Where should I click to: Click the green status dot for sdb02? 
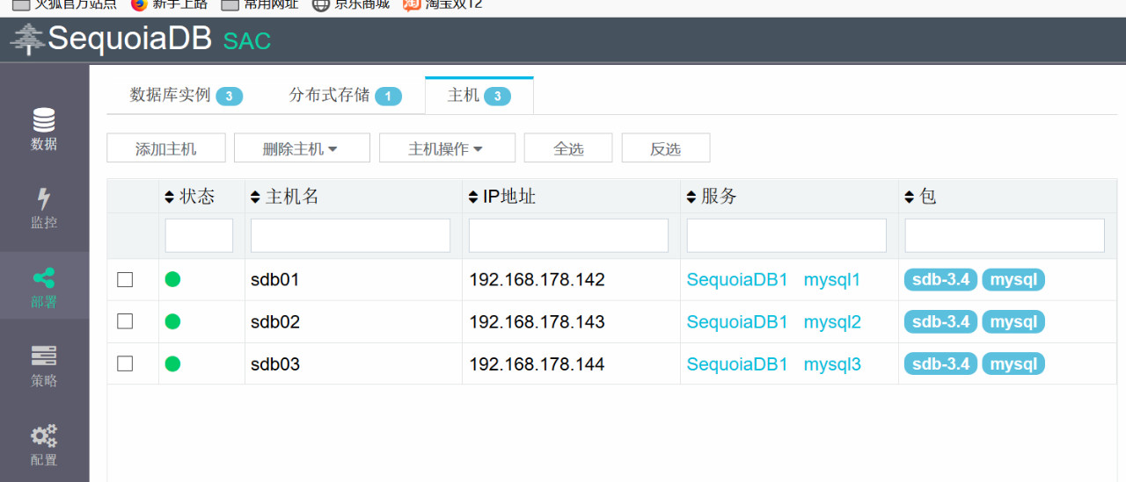pos(172,321)
